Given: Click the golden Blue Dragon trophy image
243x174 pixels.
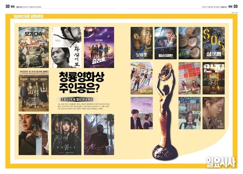Looking at the screenshot, I should point(165,111).
